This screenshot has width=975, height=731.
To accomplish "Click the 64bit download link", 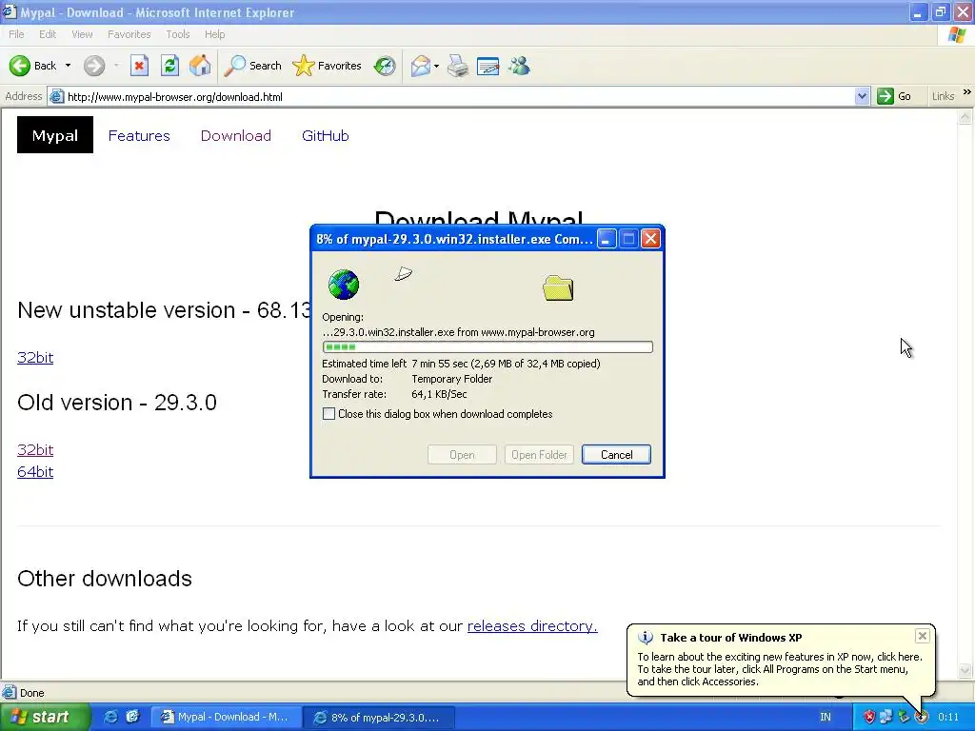I will pos(35,472).
